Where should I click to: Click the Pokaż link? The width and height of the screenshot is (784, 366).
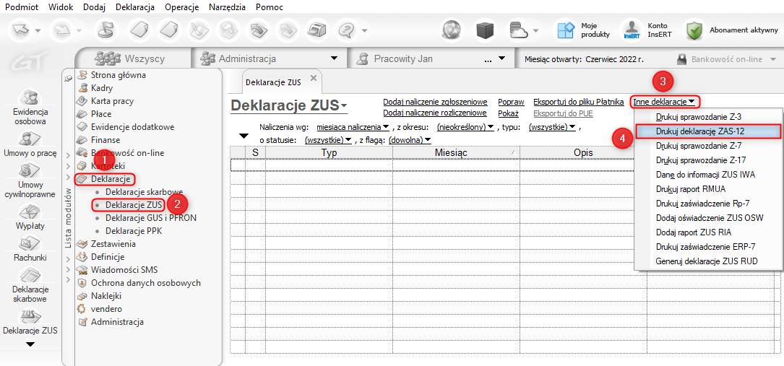coord(508,113)
